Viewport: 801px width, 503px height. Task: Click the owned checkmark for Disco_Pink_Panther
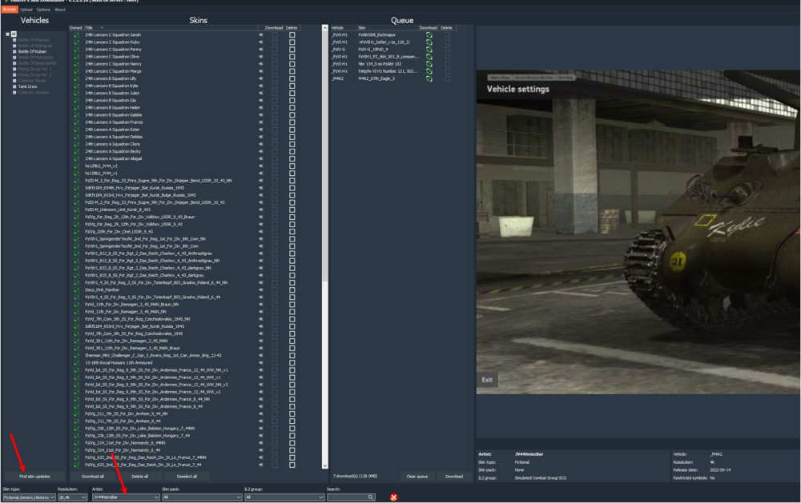click(x=76, y=289)
